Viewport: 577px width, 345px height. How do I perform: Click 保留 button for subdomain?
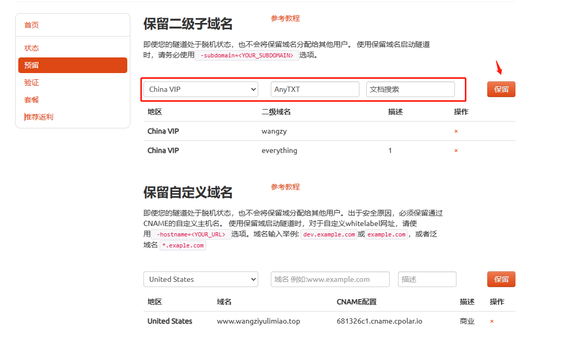pos(501,89)
